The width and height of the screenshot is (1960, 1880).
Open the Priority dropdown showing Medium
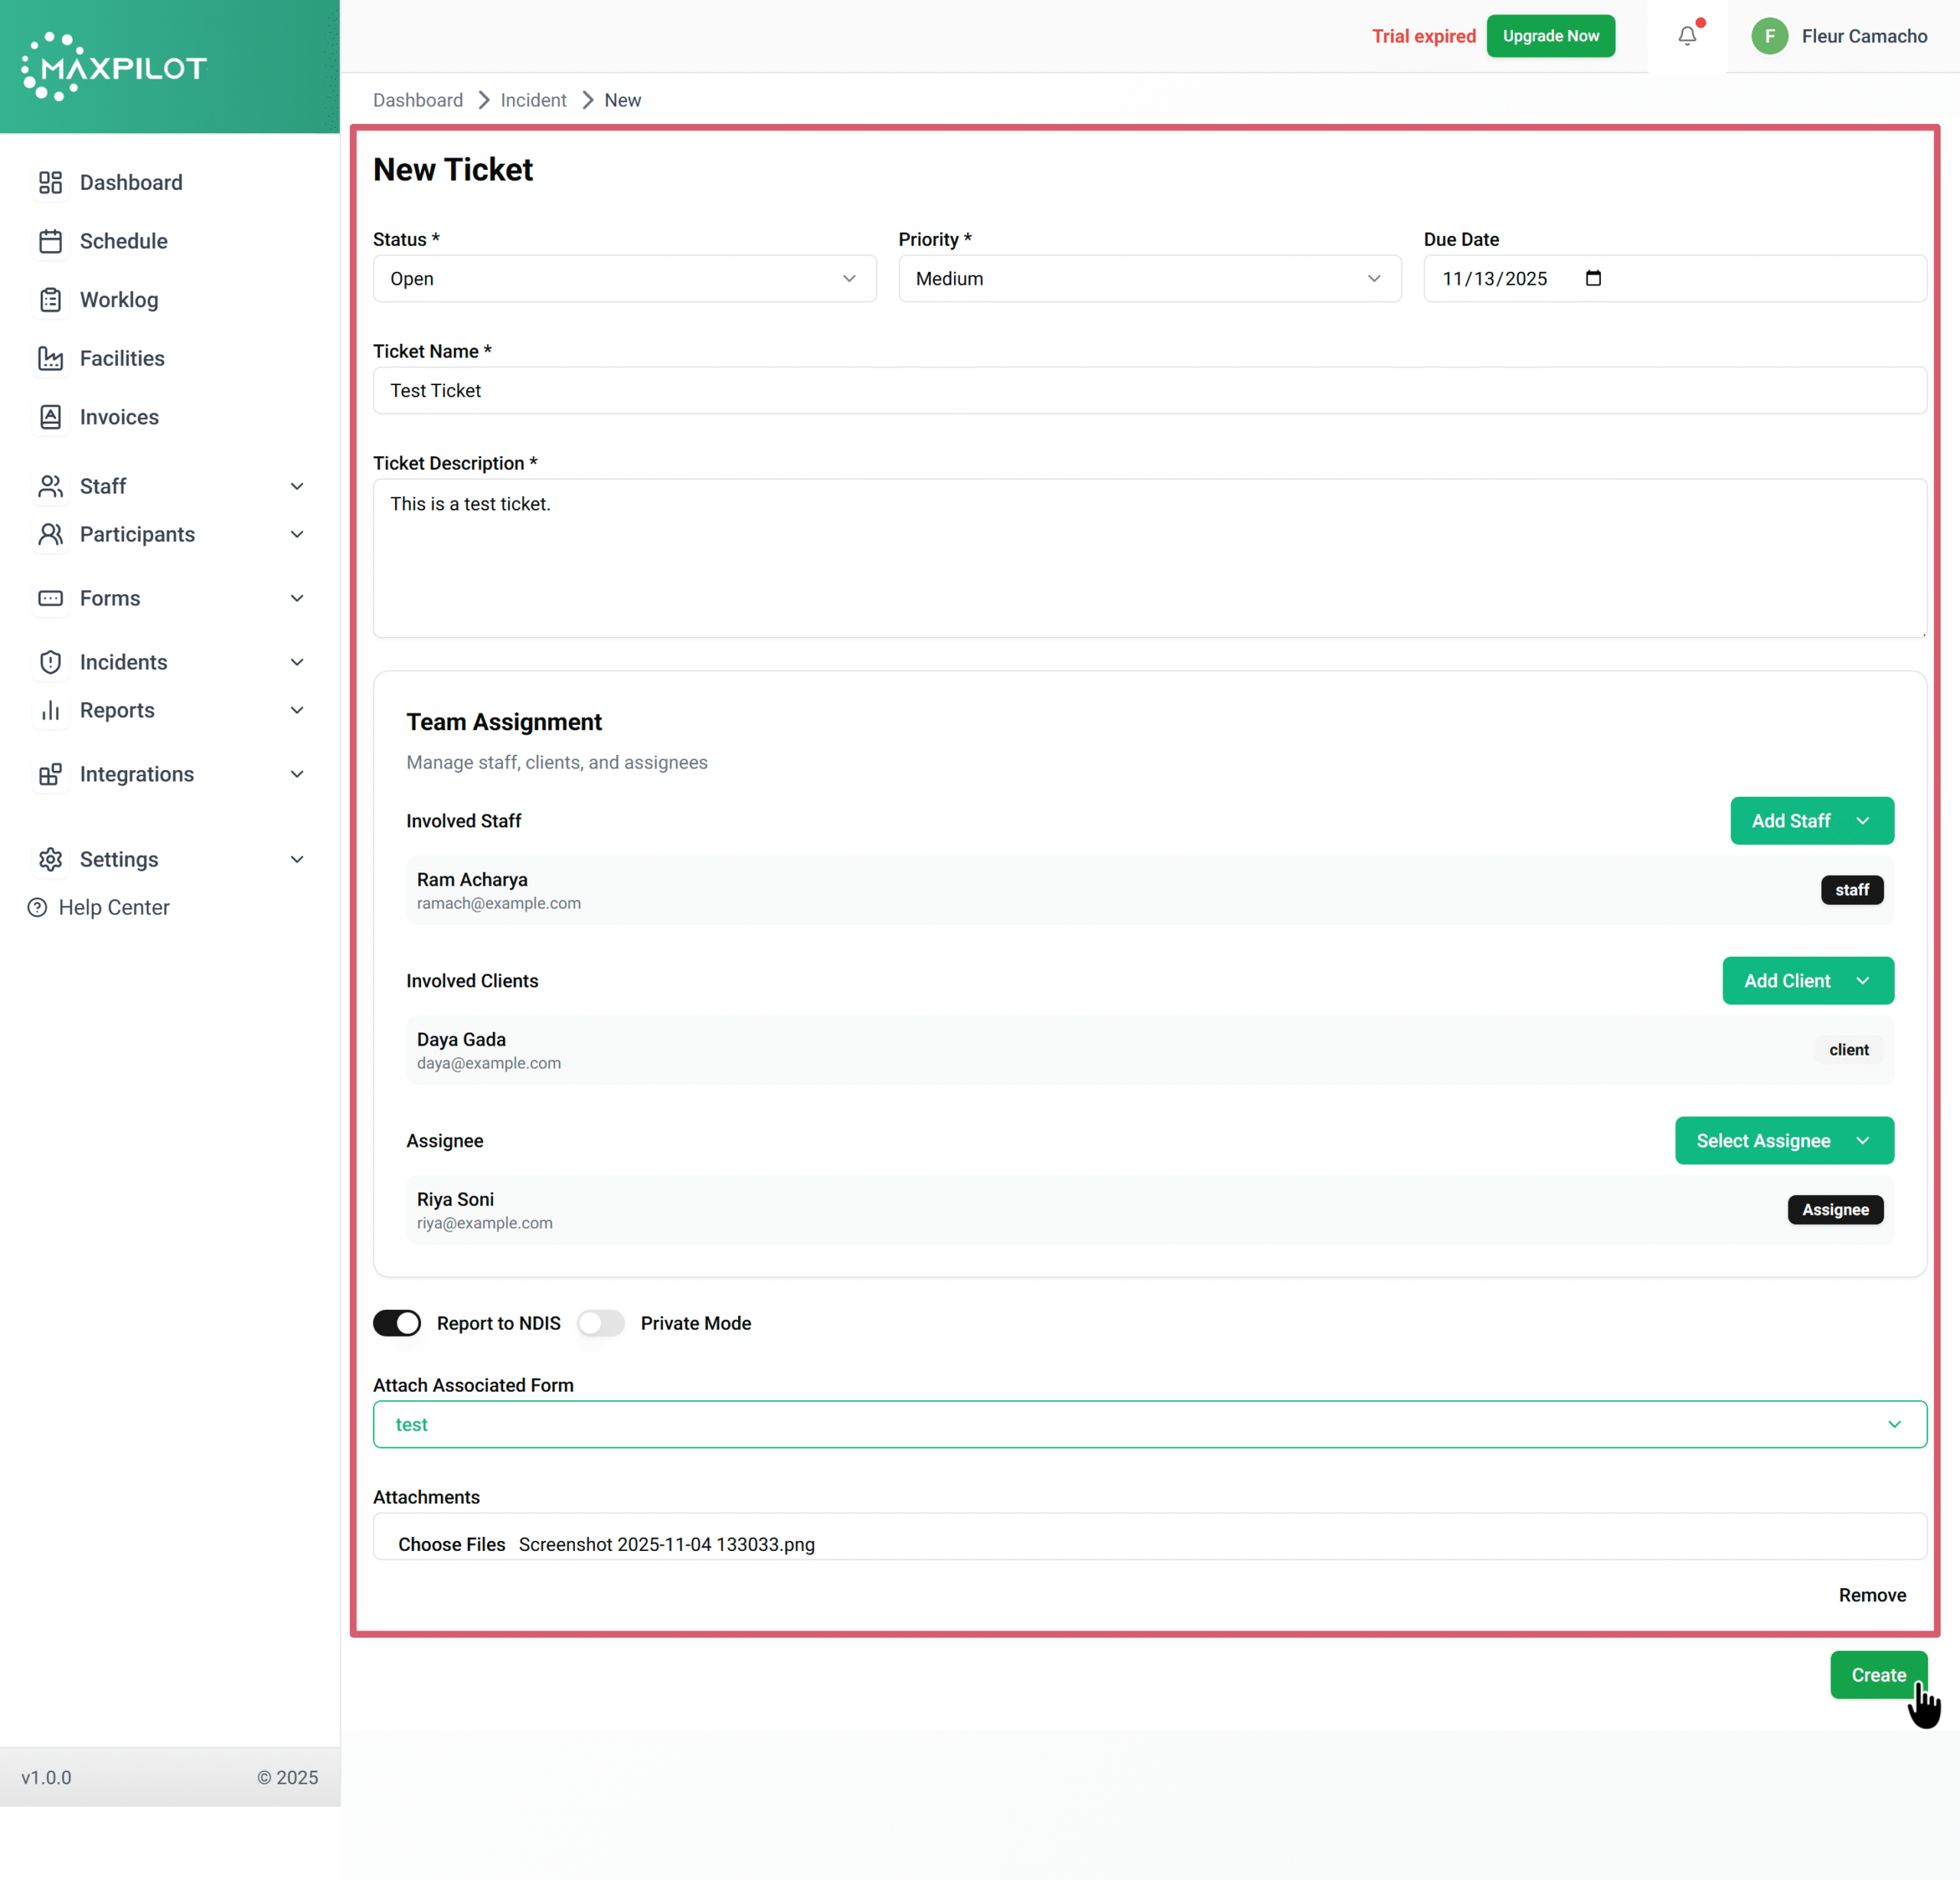pyautogui.click(x=1149, y=278)
